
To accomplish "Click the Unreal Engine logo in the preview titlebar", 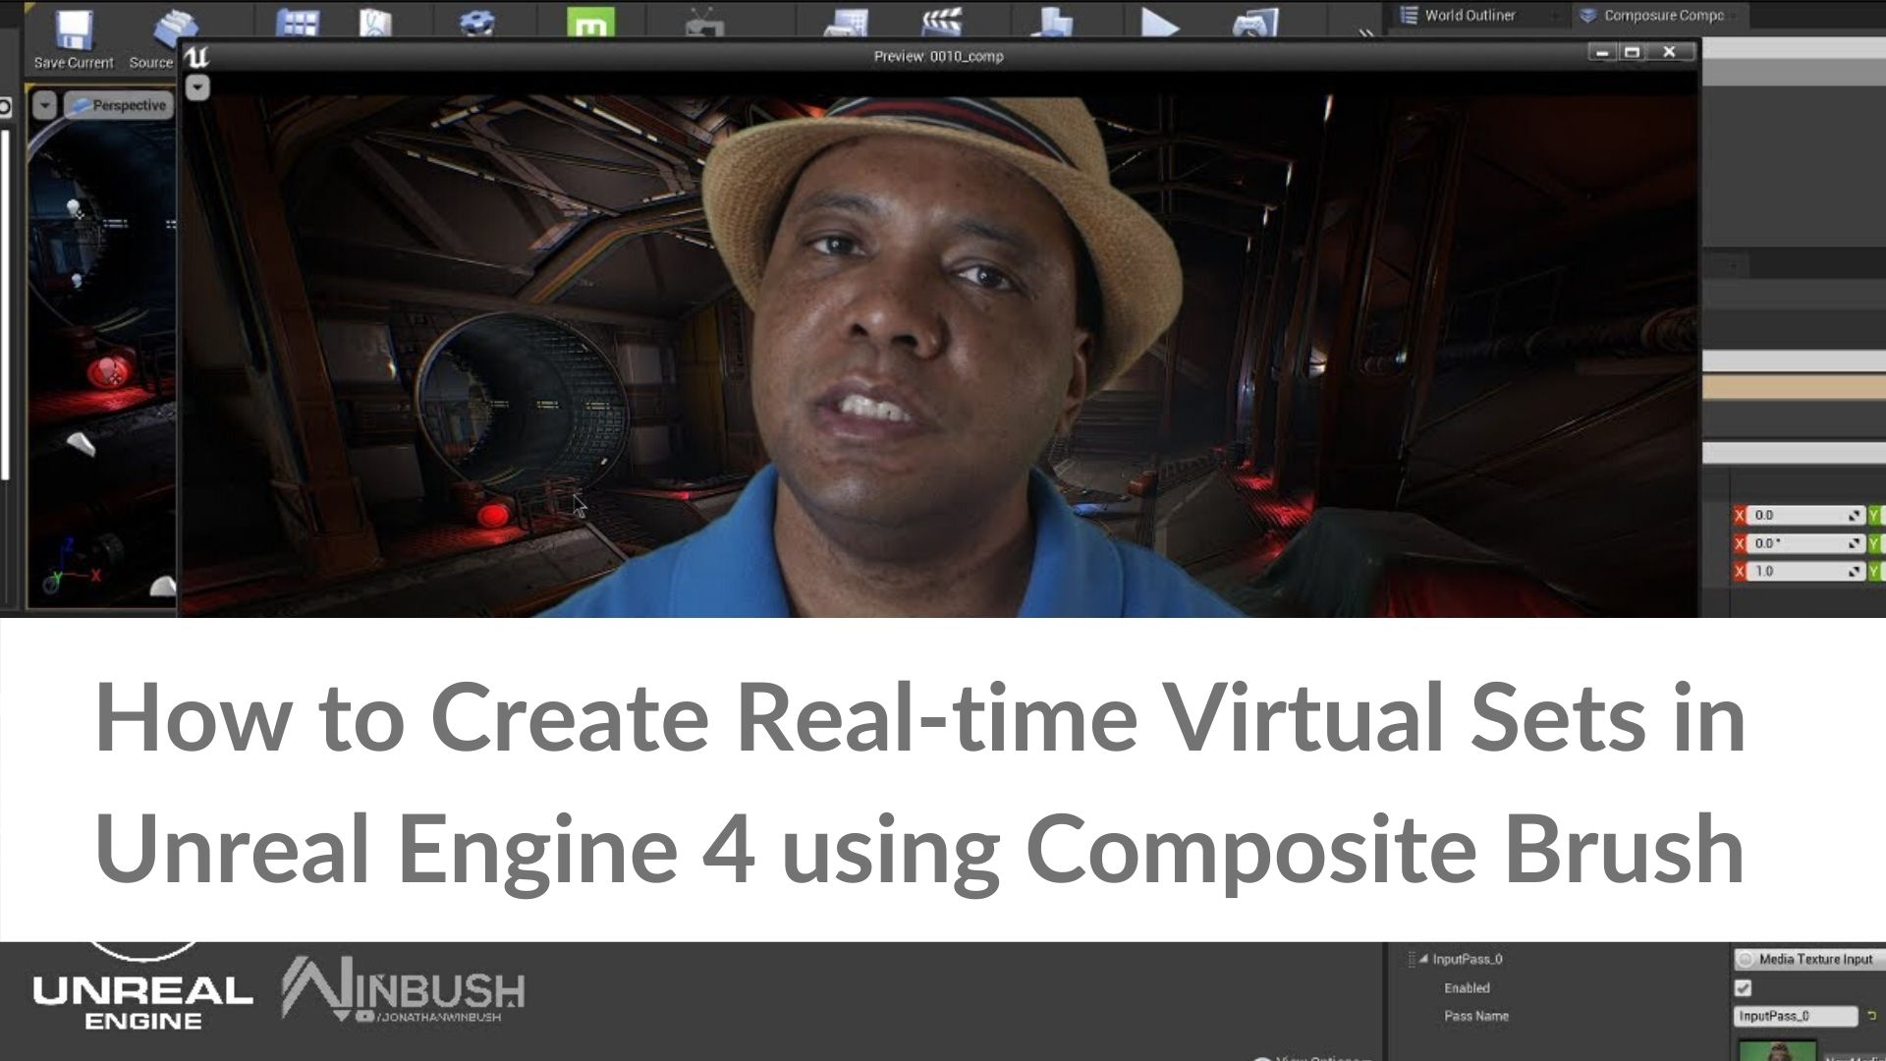I will pos(200,59).
